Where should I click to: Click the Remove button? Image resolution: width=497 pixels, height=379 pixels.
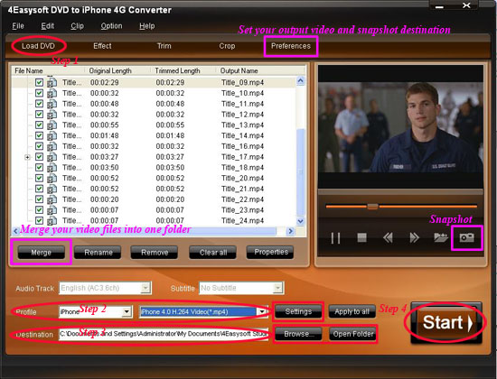click(x=155, y=253)
